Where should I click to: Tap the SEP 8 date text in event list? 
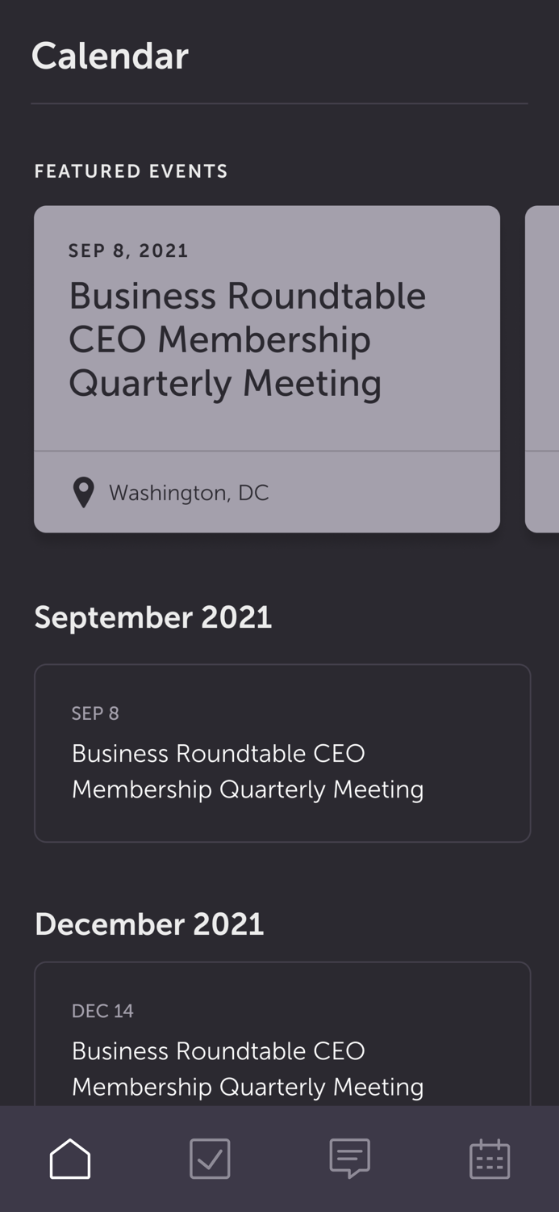tap(94, 713)
